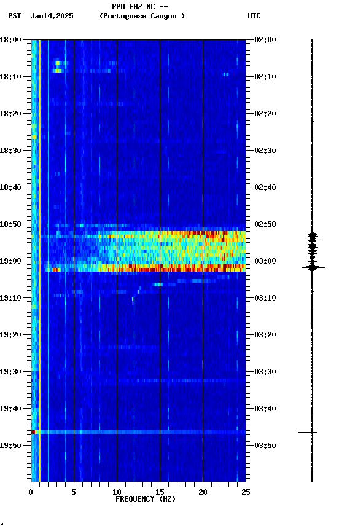This screenshot has height=531, width=339.
Task: Click the 18:50 PST time label
Action: [10, 224]
